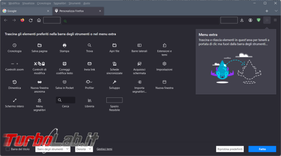Click the address bar field
The width and height of the screenshot is (281, 156).
(140, 21)
